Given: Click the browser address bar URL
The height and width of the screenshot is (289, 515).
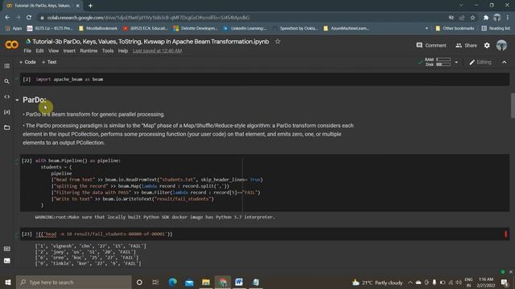Looking at the screenshot, I should click(x=148, y=18).
